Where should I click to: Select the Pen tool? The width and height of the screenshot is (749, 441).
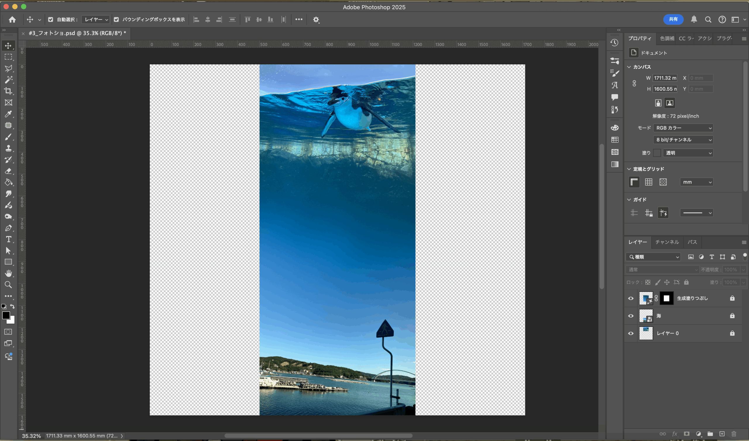(x=8, y=228)
